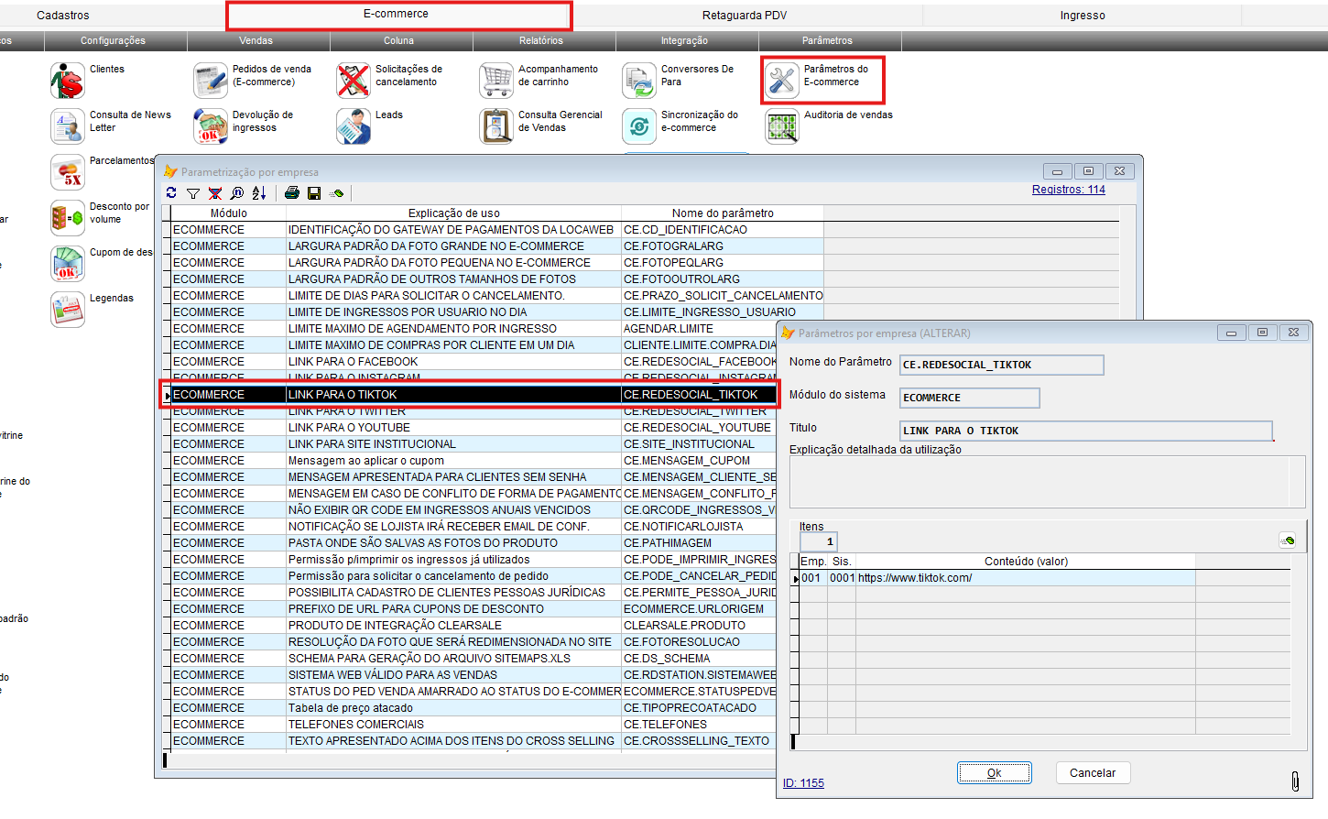Click the funnel filter icon
Screen dimensions: 1328x819
click(193, 193)
